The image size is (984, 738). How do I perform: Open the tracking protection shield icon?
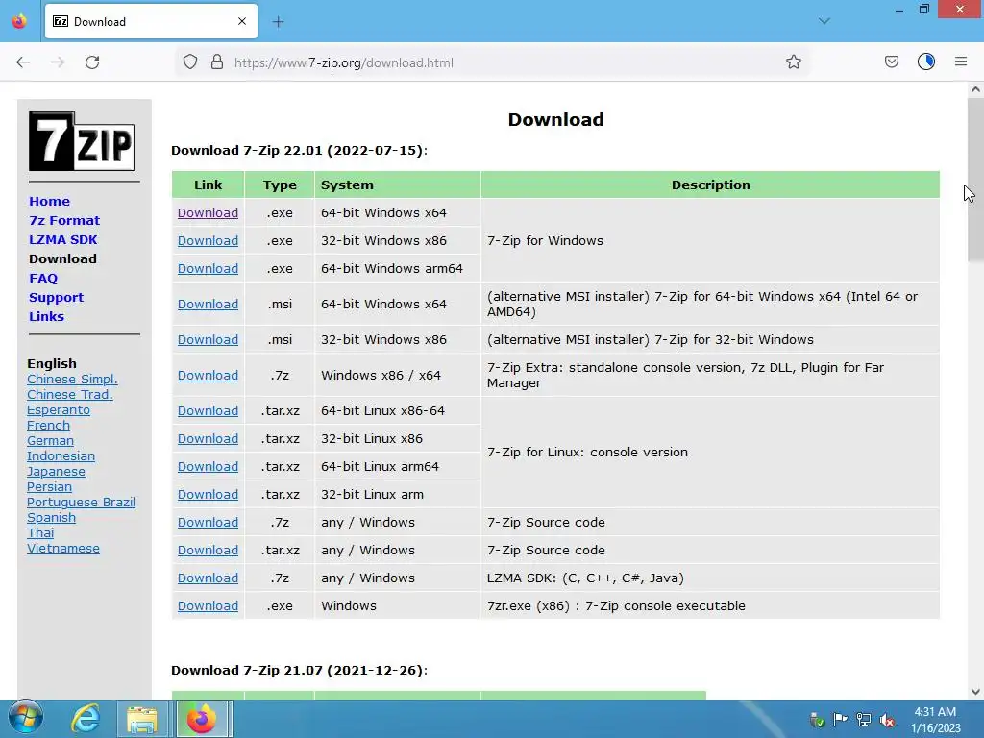click(x=190, y=62)
